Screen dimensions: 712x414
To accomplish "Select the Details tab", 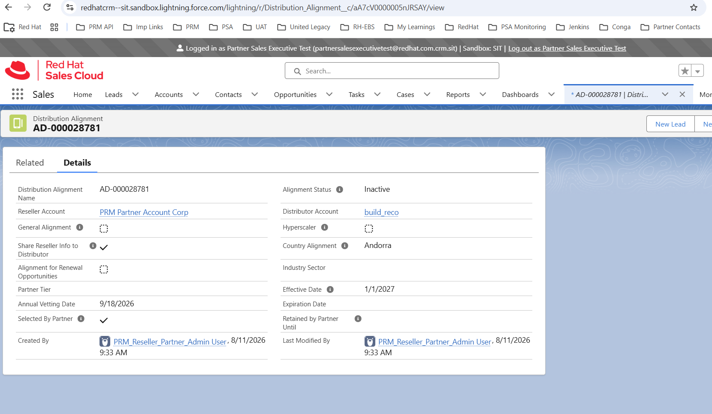I will click(77, 163).
